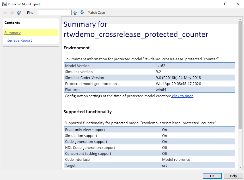Confirm the dialog with OK
244x180 pixels.
click(212, 176)
